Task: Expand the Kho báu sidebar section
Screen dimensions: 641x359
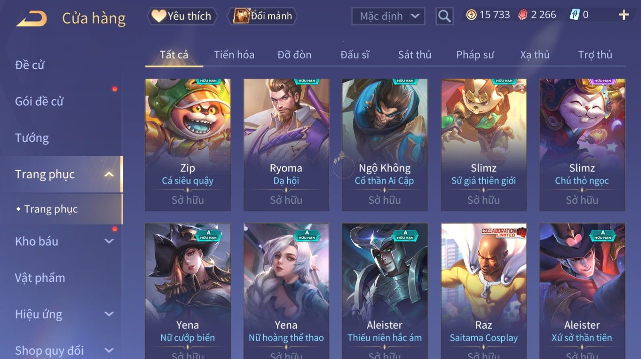Action: coord(109,241)
